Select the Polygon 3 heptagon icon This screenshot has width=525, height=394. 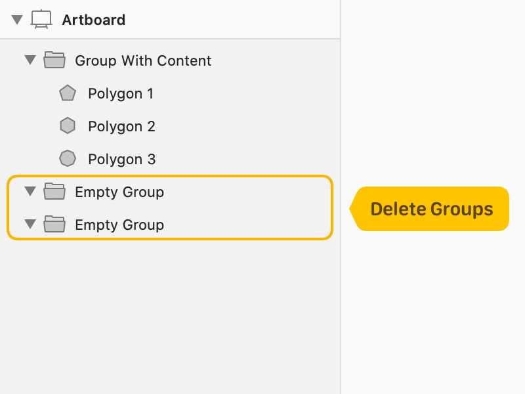point(68,158)
